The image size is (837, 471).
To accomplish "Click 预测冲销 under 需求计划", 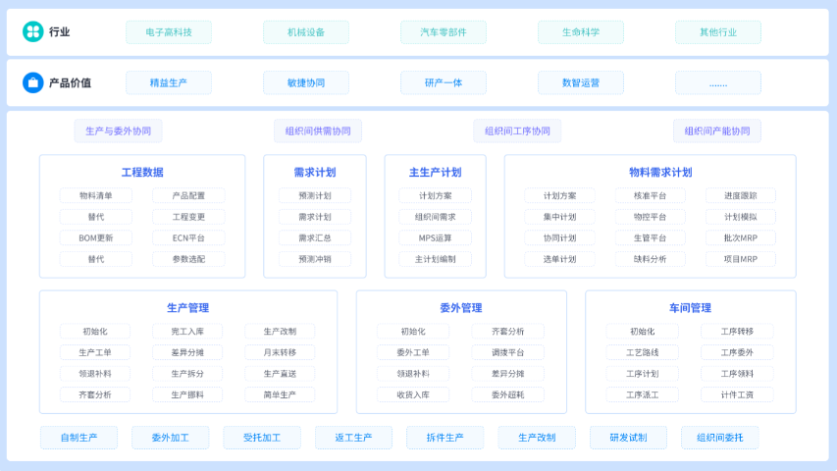I will coord(315,259).
